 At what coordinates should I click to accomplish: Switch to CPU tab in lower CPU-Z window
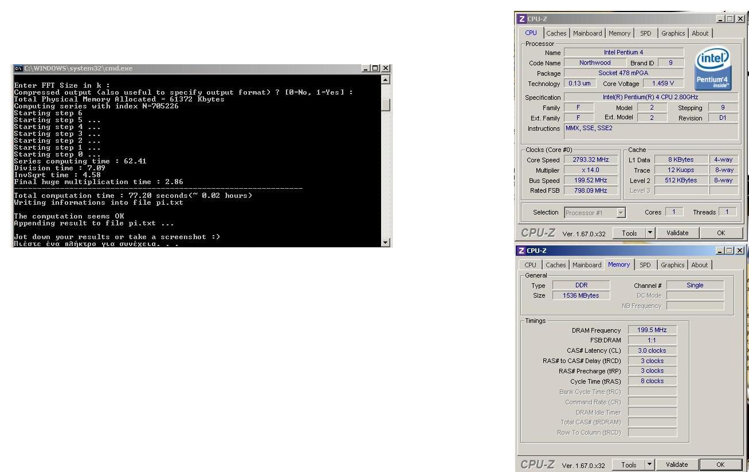[x=531, y=265]
